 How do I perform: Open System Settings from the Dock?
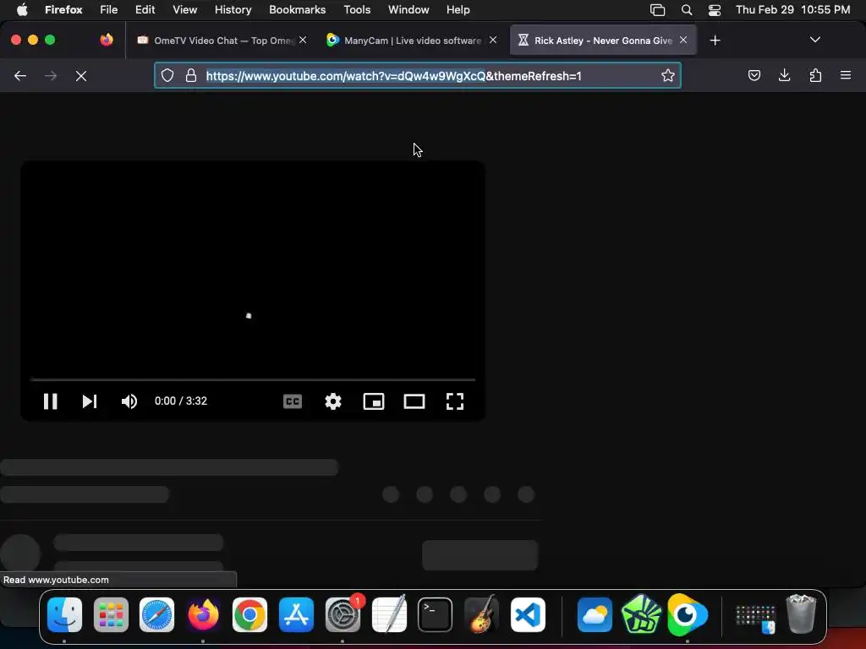click(343, 615)
